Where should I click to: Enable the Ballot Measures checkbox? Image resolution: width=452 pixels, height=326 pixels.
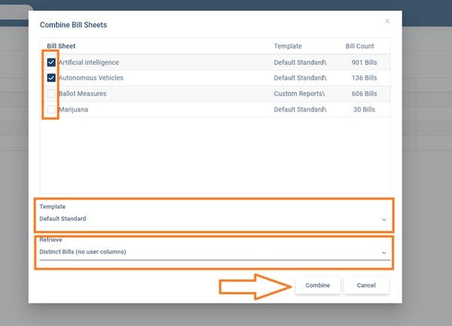point(51,93)
